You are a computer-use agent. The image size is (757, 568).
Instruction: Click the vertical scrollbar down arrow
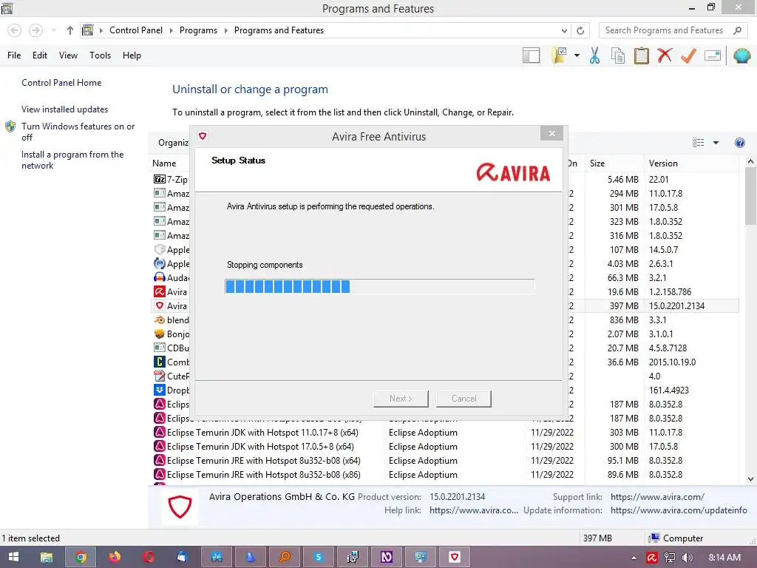[x=750, y=479]
